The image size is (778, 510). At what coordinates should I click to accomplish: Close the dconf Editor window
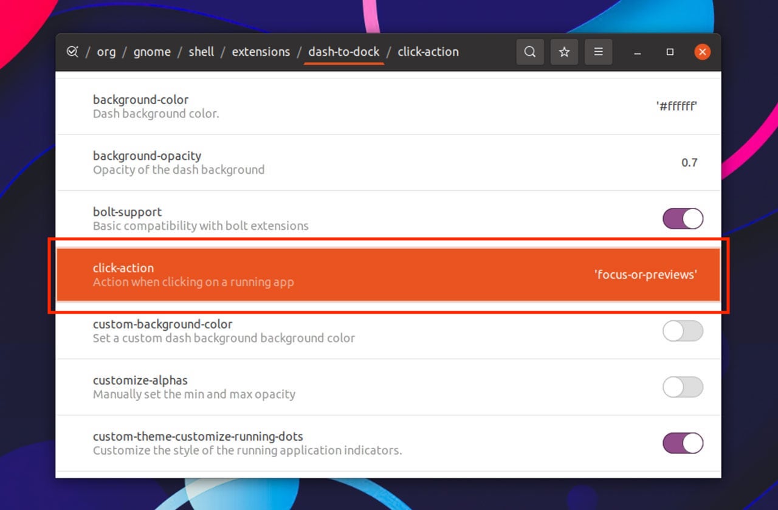pos(702,52)
